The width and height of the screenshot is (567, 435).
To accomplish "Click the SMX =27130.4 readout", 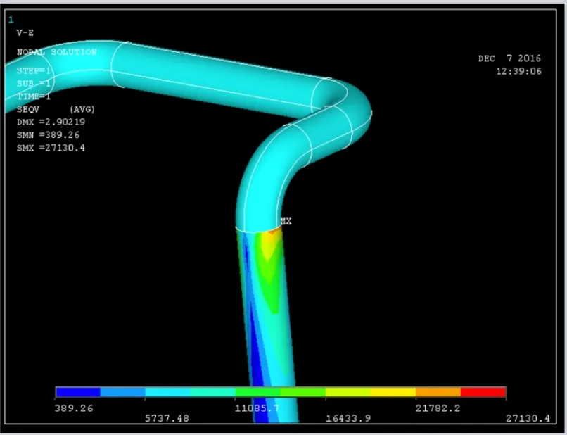I will [x=51, y=148].
